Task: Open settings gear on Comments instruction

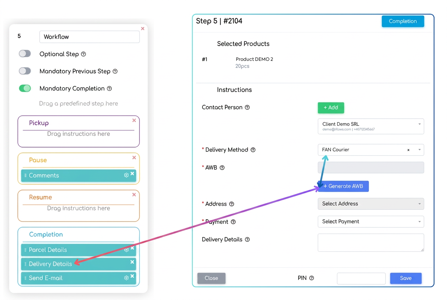Action: click(126, 175)
